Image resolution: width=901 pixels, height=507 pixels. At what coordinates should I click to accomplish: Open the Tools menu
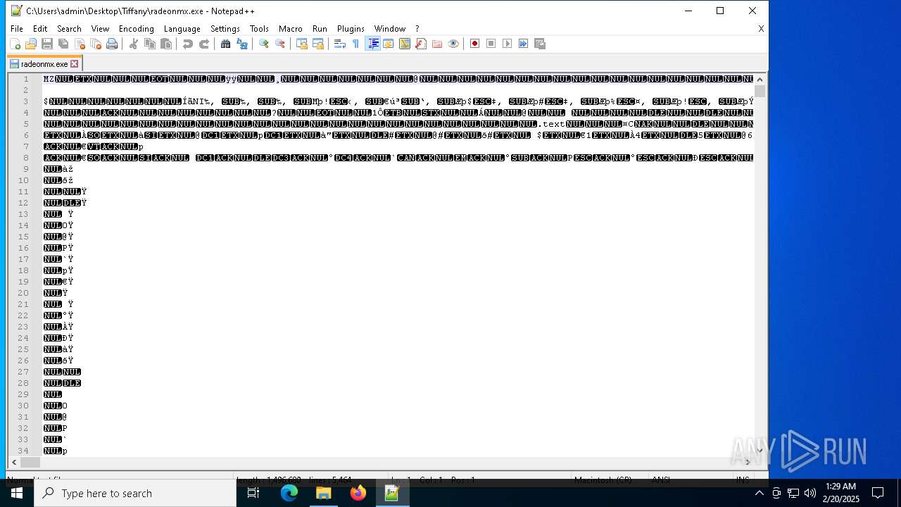pos(259,29)
